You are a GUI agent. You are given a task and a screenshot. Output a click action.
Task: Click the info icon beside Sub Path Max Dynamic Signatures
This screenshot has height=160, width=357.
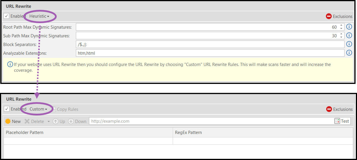349,36
